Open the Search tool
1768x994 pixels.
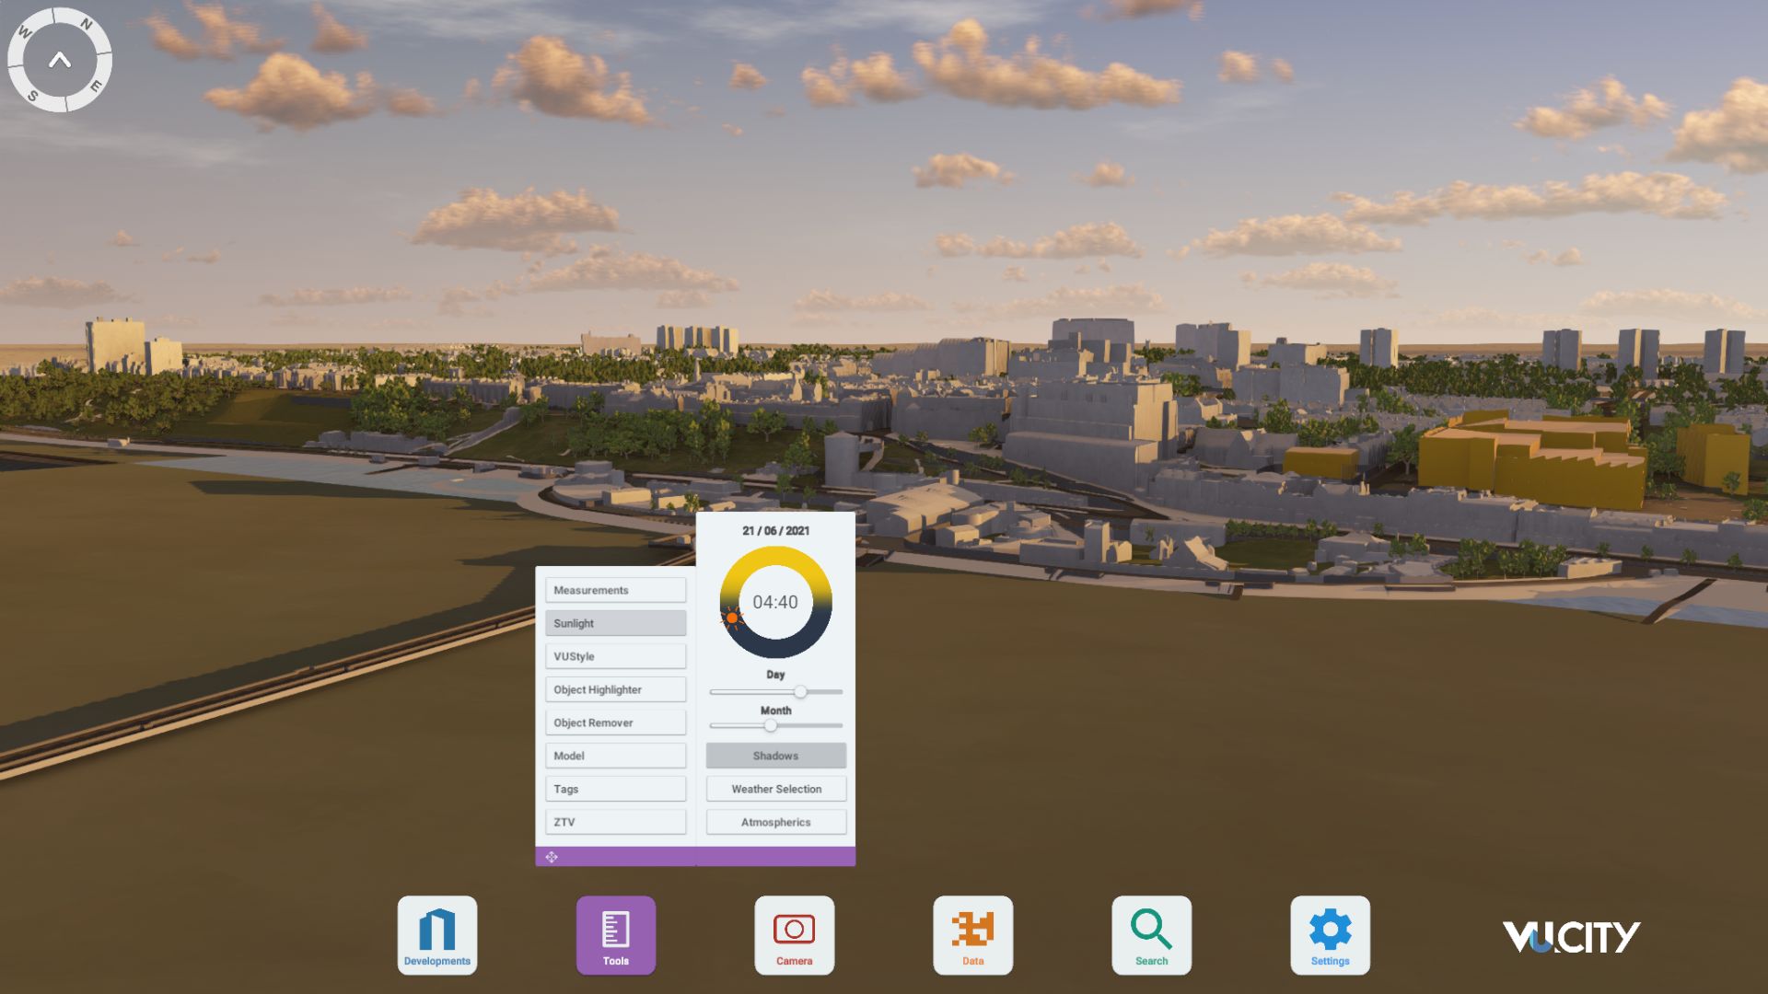1151,934
